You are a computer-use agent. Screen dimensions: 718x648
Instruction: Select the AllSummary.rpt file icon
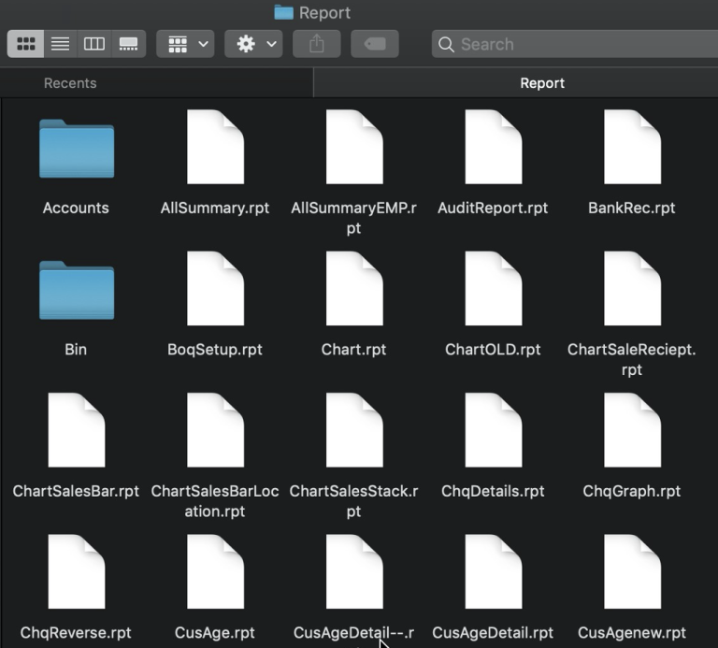click(x=215, y=147)
